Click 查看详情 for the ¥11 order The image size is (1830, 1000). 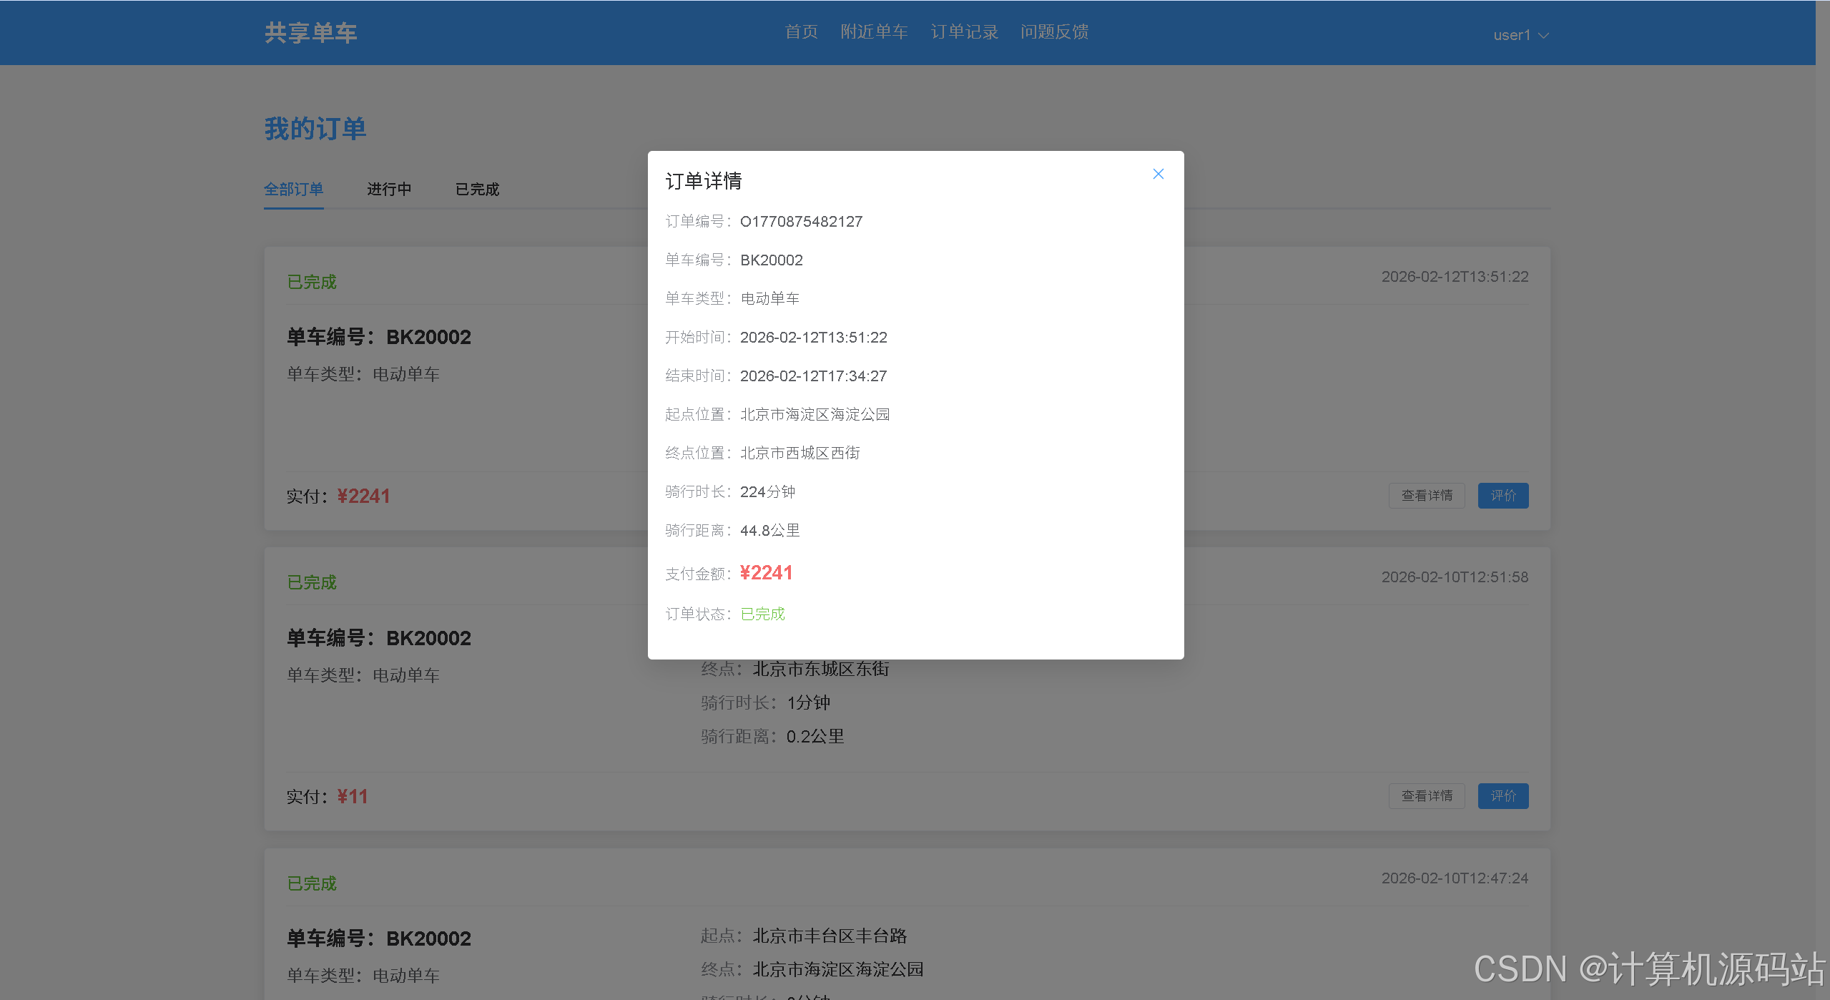click(1426, 796)
